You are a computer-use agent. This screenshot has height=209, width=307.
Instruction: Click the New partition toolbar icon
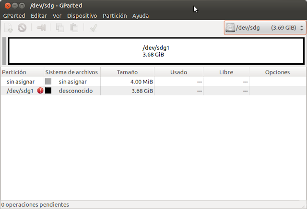[x=9, y=28]
